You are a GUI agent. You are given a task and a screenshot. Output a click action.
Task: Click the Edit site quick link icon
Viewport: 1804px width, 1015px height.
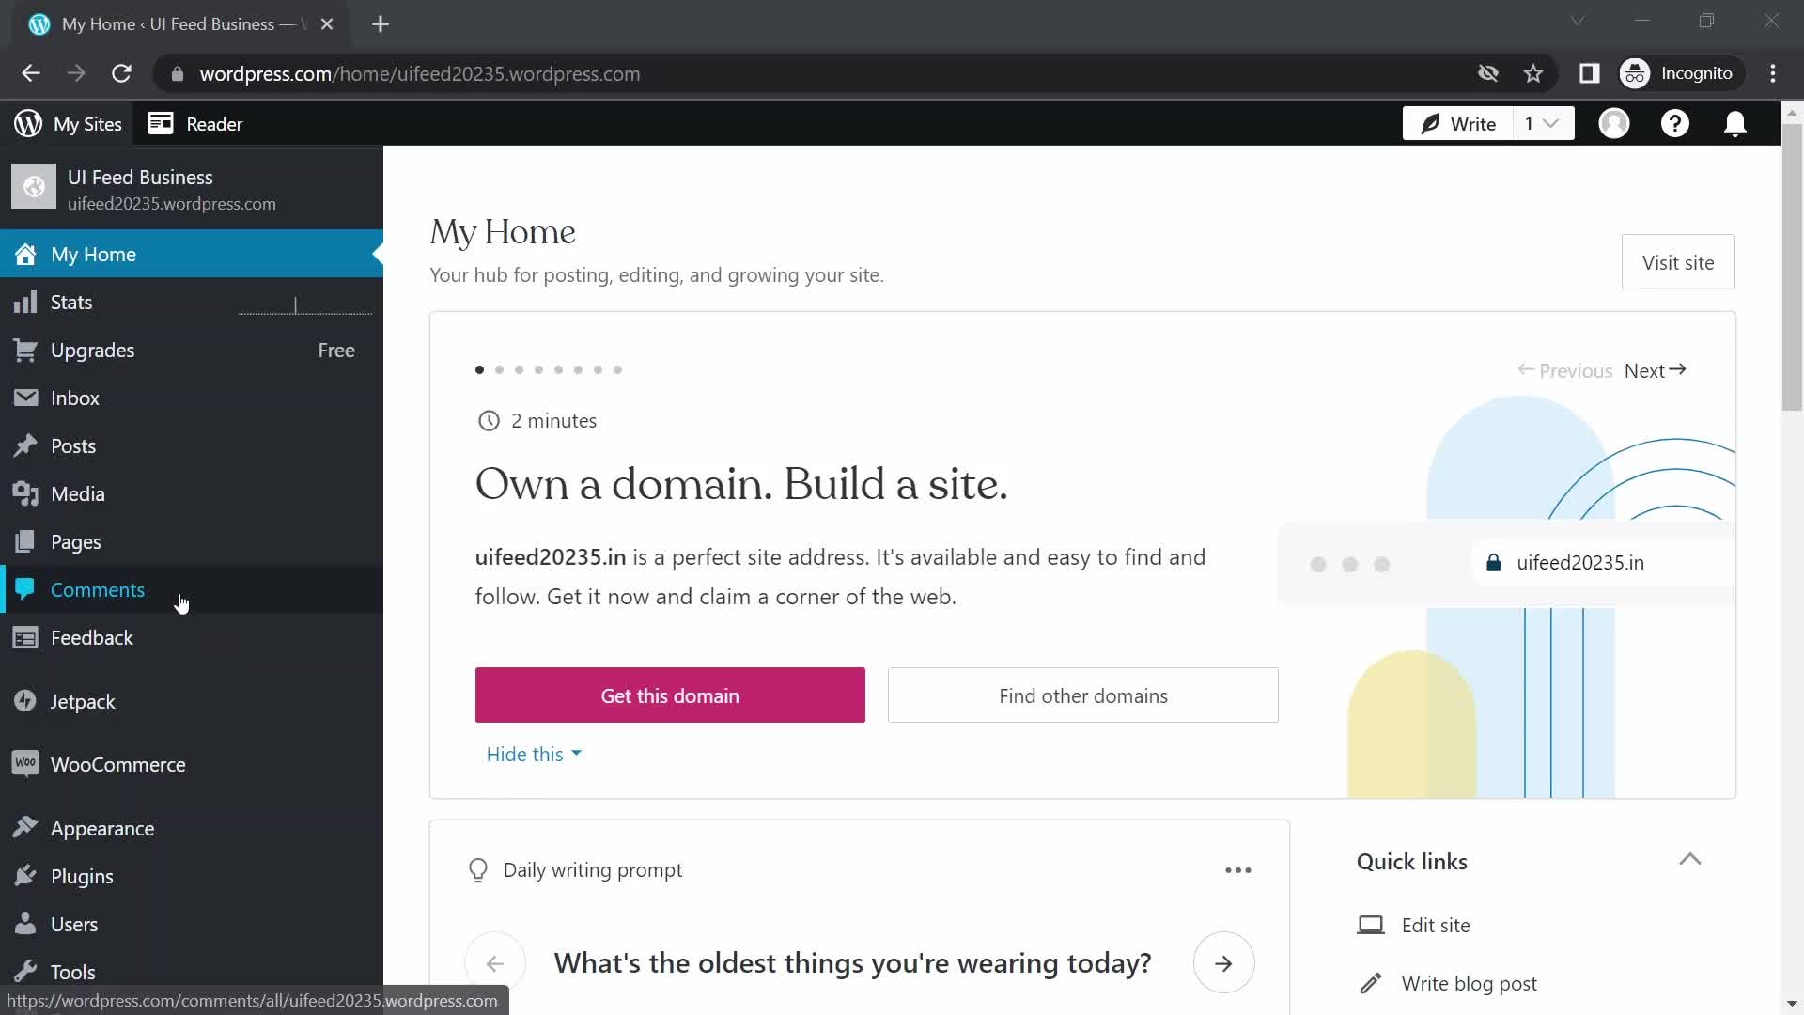point(1372,925)
